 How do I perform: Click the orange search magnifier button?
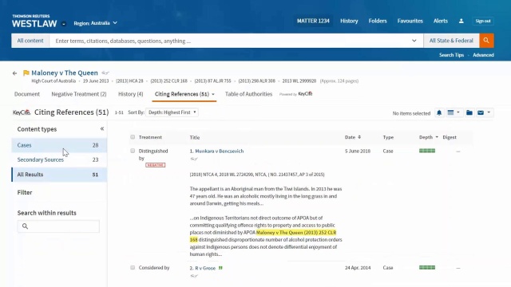click(x=486, y=41)
